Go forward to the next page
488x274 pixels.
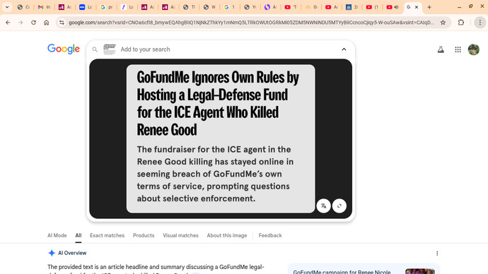pos(21,23)
